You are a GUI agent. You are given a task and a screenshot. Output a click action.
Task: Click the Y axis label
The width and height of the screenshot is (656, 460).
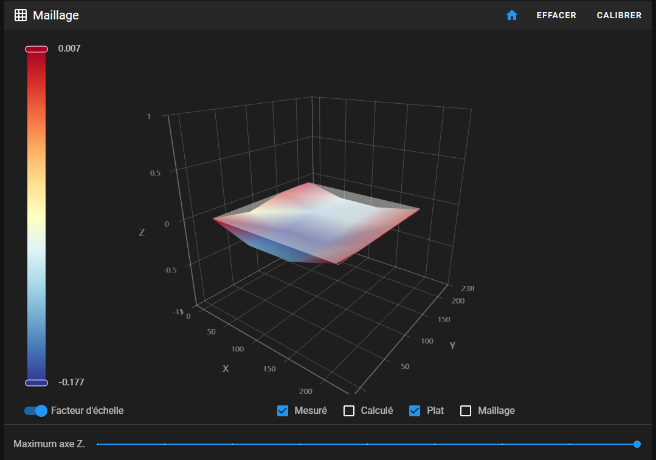tap(452, 345)
